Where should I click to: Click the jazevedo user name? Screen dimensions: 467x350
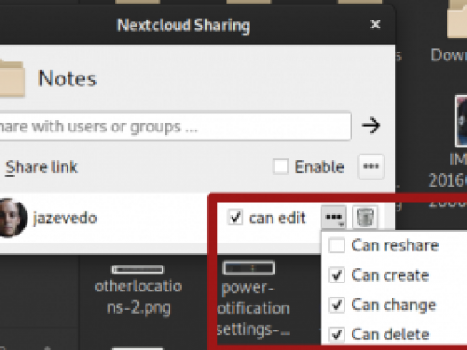(x=65, y=218)
